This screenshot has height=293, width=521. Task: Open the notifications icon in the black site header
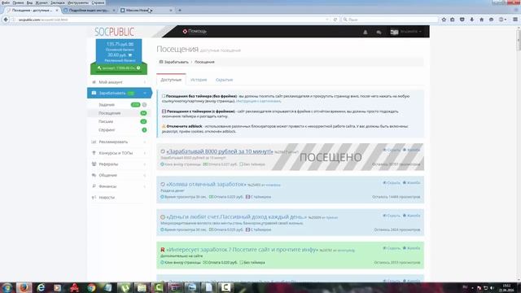(x=366, y=32)
